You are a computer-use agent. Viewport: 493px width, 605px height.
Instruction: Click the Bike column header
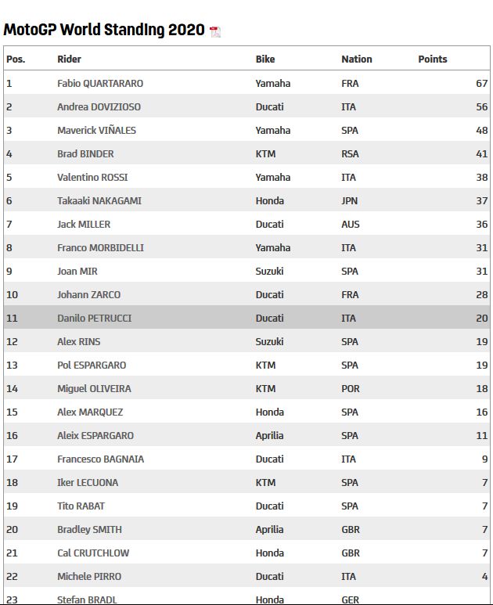[x=265, y=59]
